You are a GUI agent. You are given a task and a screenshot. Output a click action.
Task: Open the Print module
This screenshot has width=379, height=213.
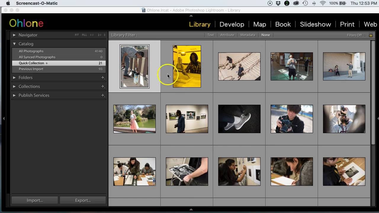click(347, 24)
